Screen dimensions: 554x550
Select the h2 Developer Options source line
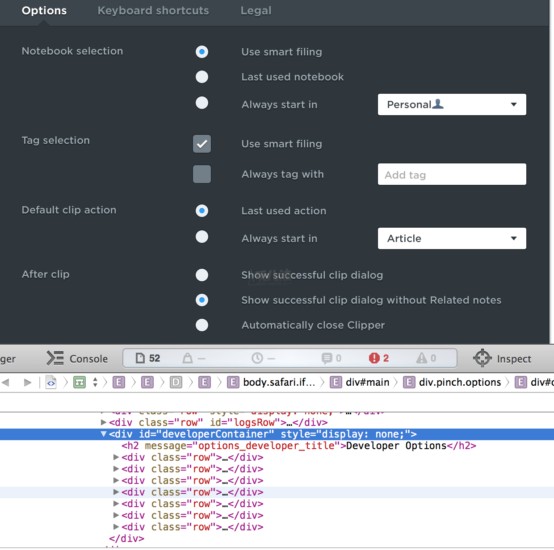click(x=299, y=446)
